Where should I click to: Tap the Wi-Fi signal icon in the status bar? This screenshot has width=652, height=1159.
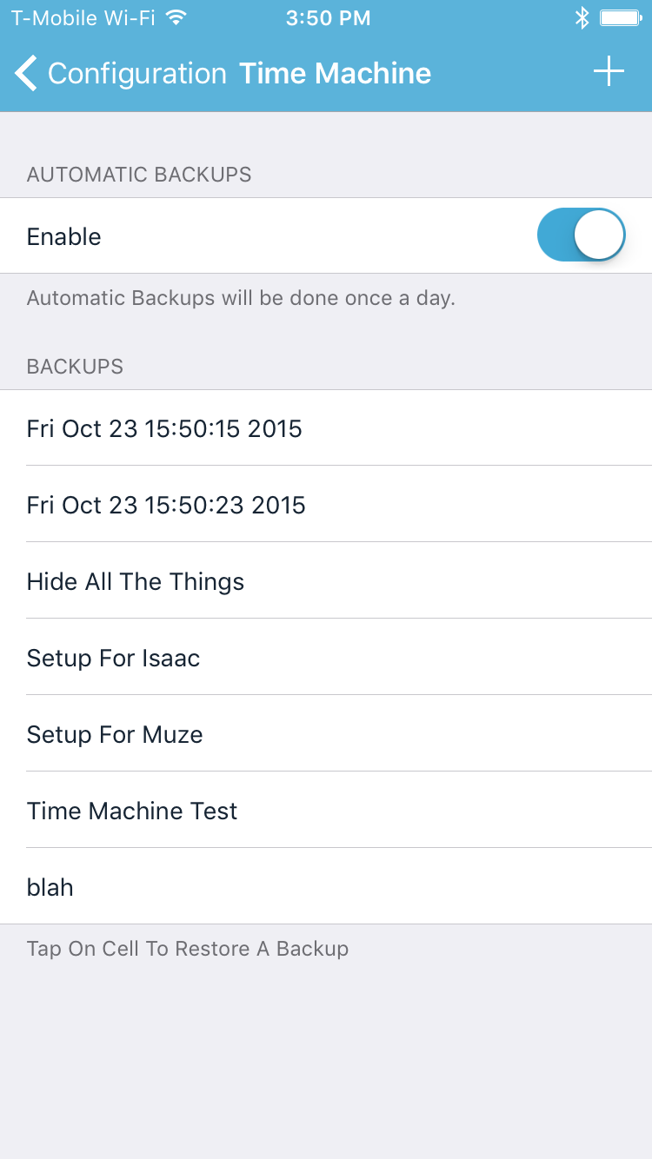[176, 17]
